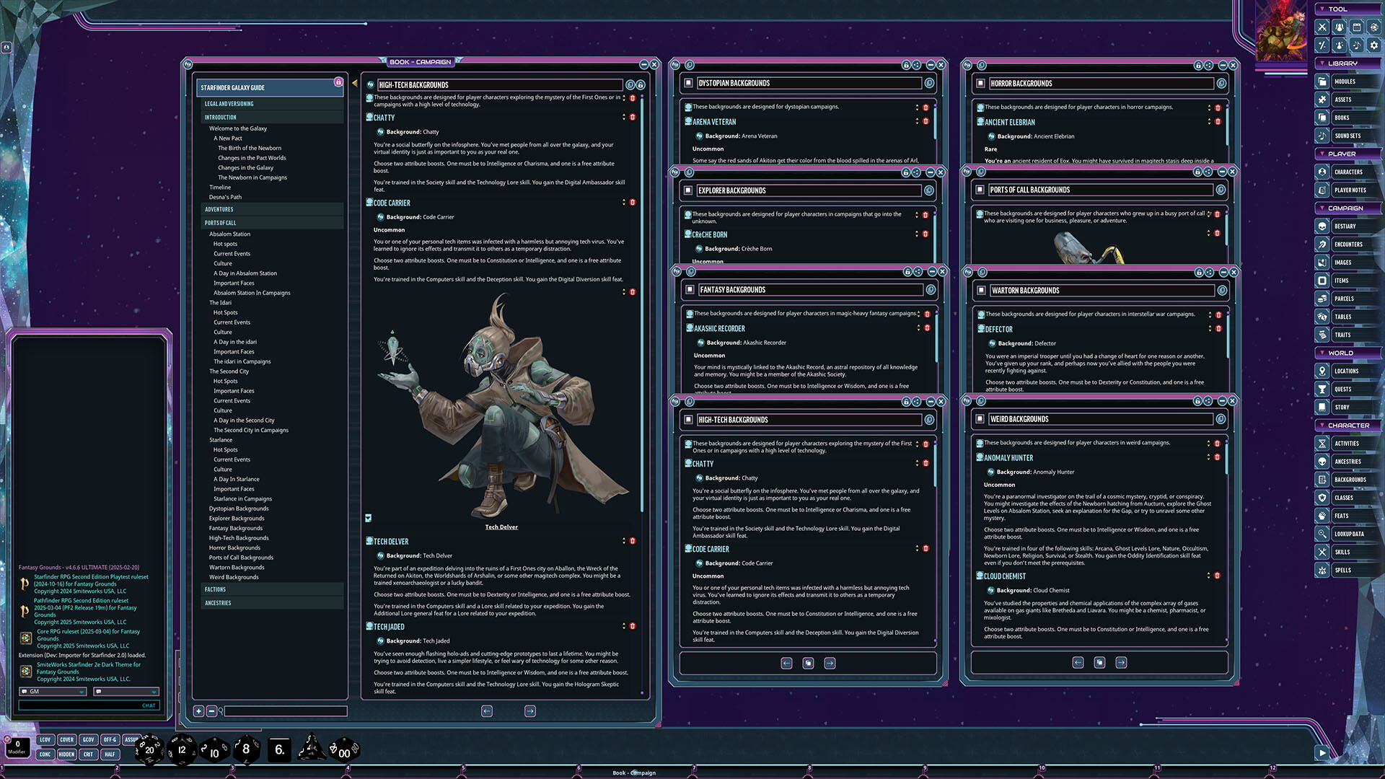Toggle the lock on the Horror Backgrounds window
Viewport: 1385px width, 779px height.
1198,66
